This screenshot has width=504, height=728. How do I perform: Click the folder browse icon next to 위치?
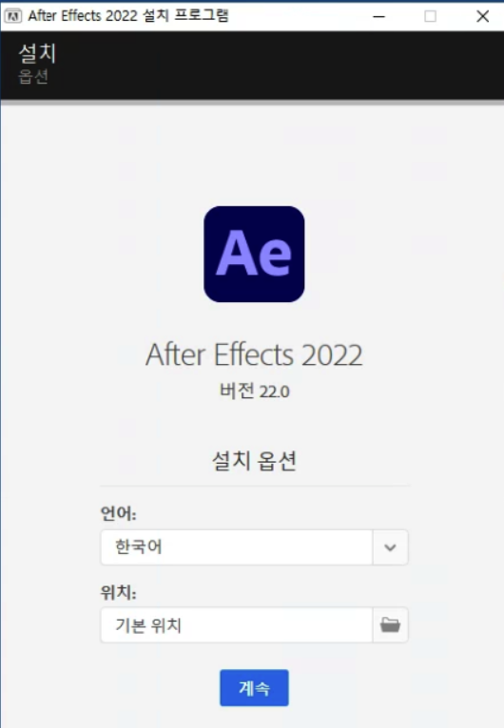[390, 625]
